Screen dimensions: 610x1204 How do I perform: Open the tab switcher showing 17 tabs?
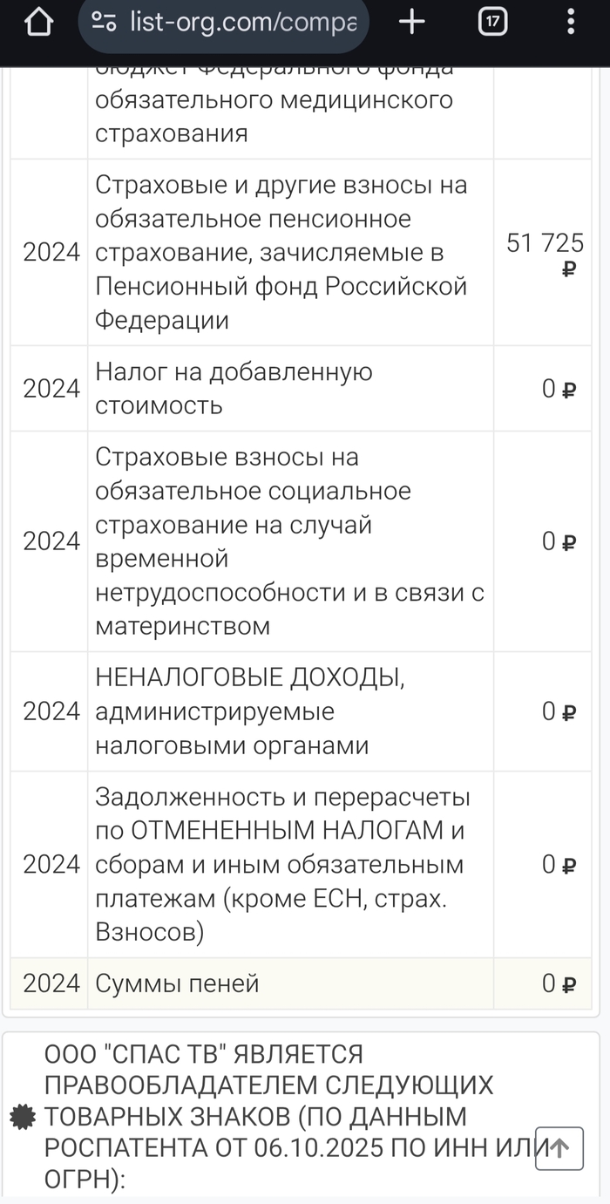coord(493,23)
